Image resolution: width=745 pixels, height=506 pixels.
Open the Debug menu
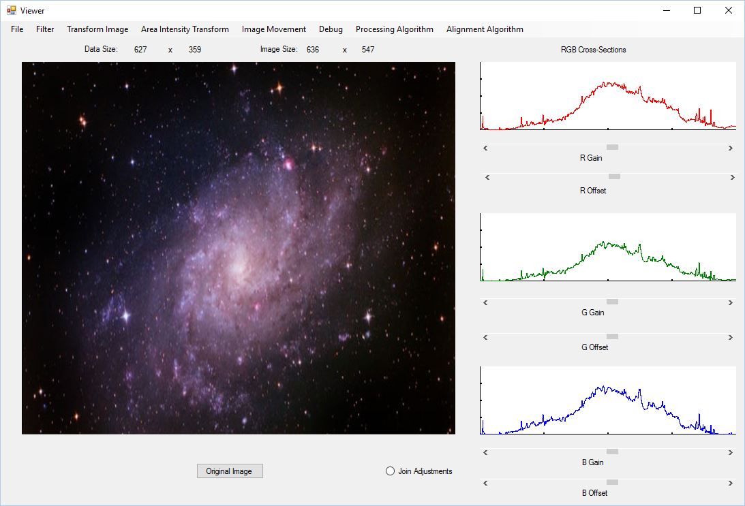pyautogui.click(x=331, y=29)
